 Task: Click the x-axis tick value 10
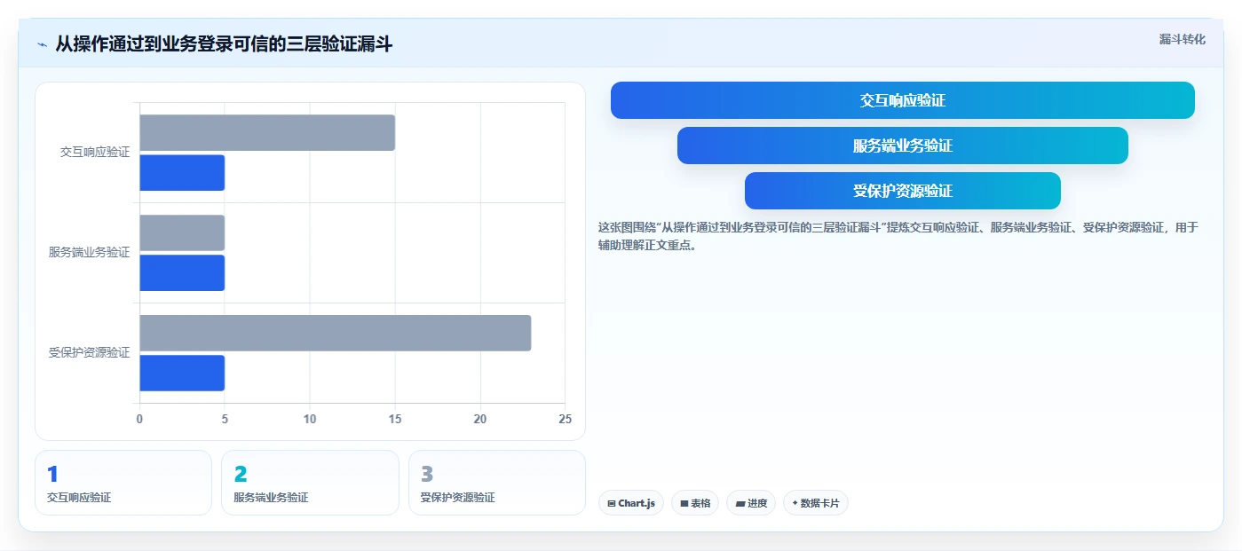click(x=310, y=420)
